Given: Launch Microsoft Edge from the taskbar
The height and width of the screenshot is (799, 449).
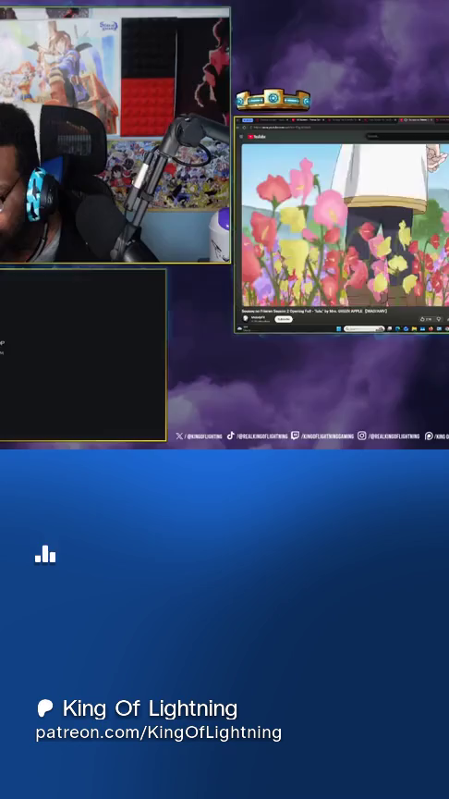Looking at the screenshot, I should click(397, 328).
